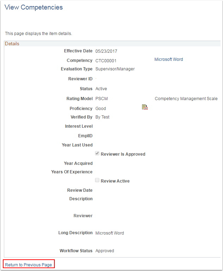Screen dimensions: 223x271
Task: Select the View Competencies page title
Action: (x=34, y=7)
